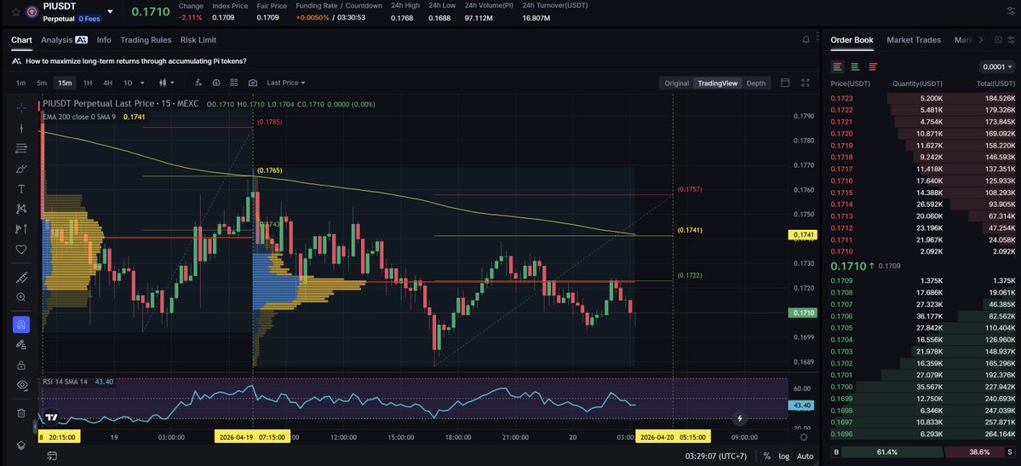Screen dimensions: 1021x466
Task: Toggle hide all drawings eye icon
Action: click(x=20, y=385)
